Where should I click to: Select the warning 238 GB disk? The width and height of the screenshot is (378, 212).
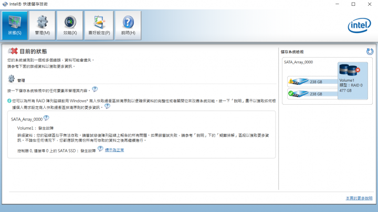click(x=312, y=82)
